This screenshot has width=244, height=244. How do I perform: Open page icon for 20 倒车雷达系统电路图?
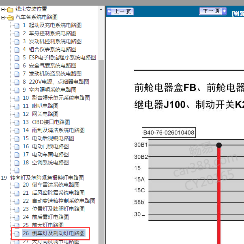tap(17, 185)
